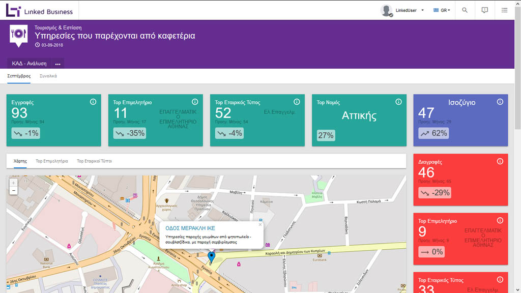Click the -4% trend badge
This screenshot has width=521, height=293.
[229, 133]
